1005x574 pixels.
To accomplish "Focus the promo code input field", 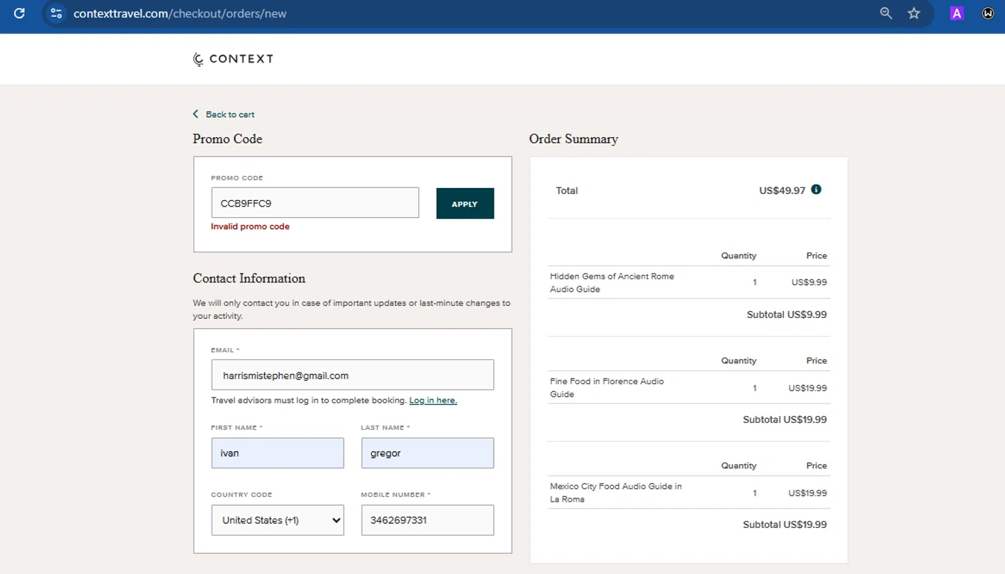I will pos(315,203).
